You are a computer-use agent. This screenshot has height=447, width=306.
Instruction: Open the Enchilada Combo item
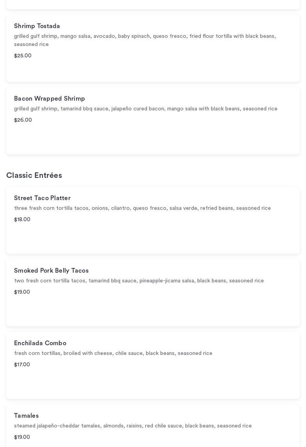[x=40, y=343]
